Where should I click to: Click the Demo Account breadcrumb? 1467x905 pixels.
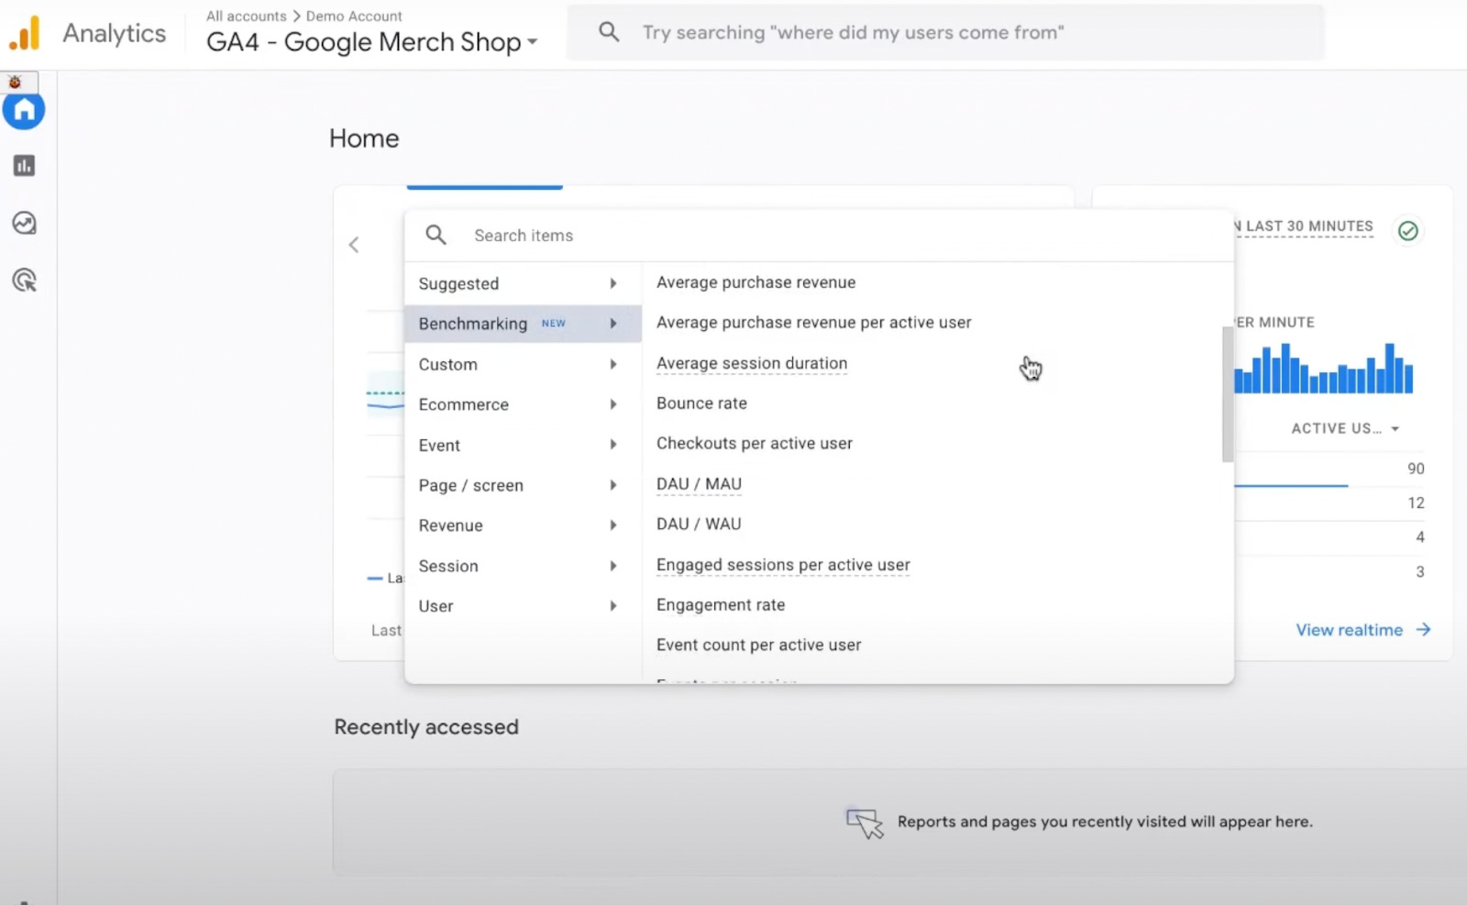point(354,16)
